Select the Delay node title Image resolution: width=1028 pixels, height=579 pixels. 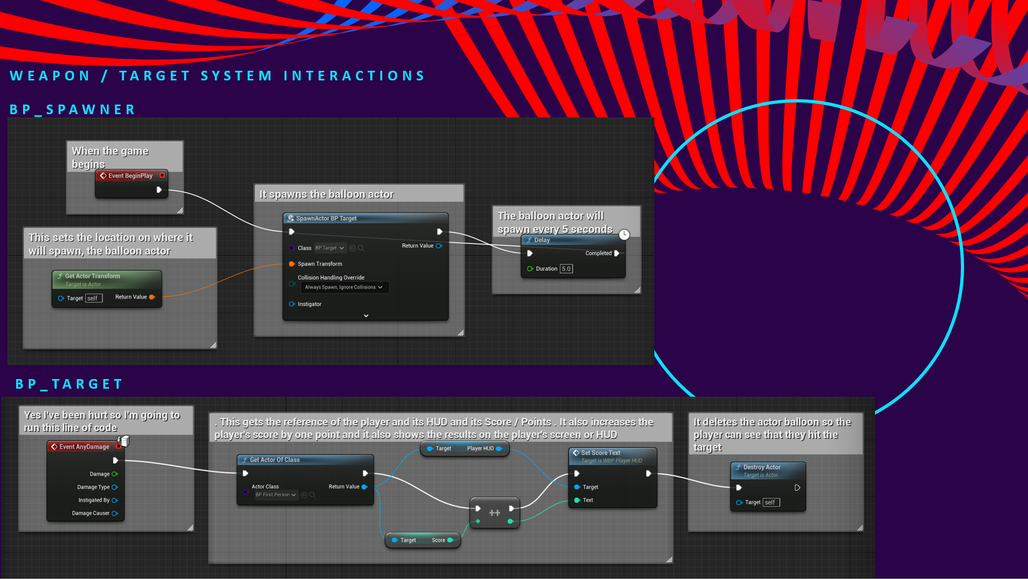click(542, 240)
